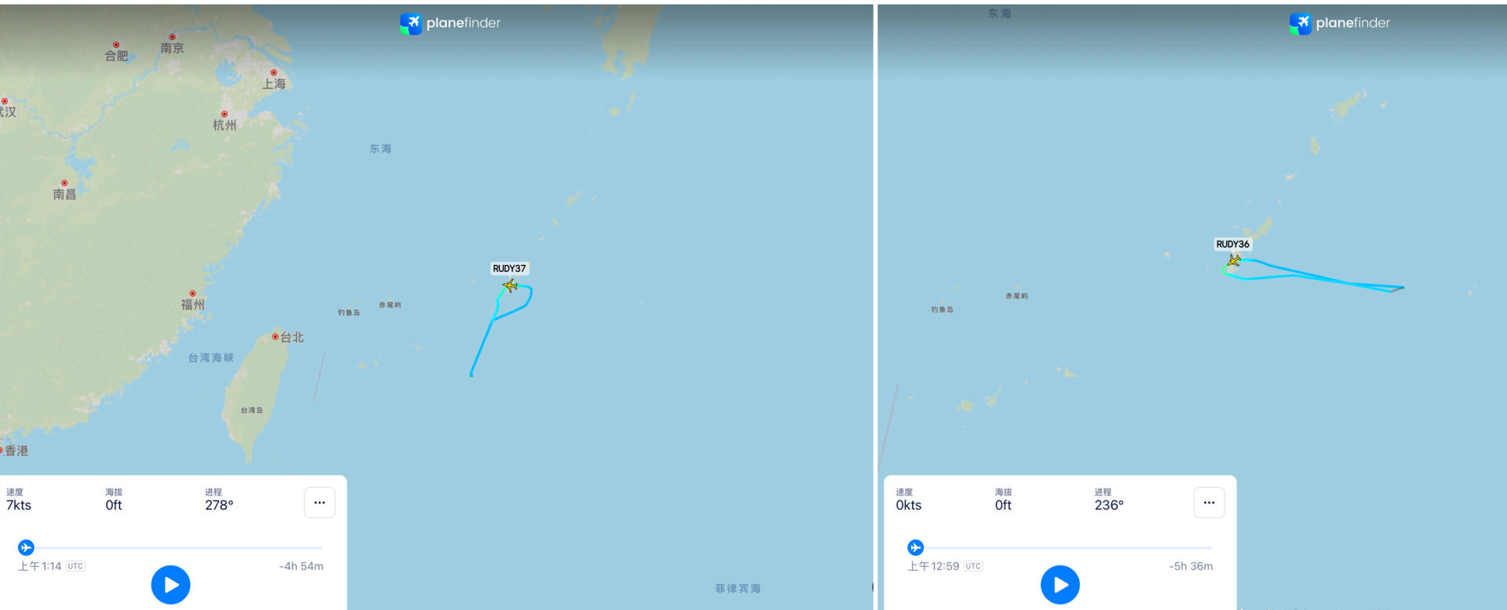Select the RUDY36 callsign label
The width and height of the screenshot is (1507, 610).
[x=1232, y=244]
